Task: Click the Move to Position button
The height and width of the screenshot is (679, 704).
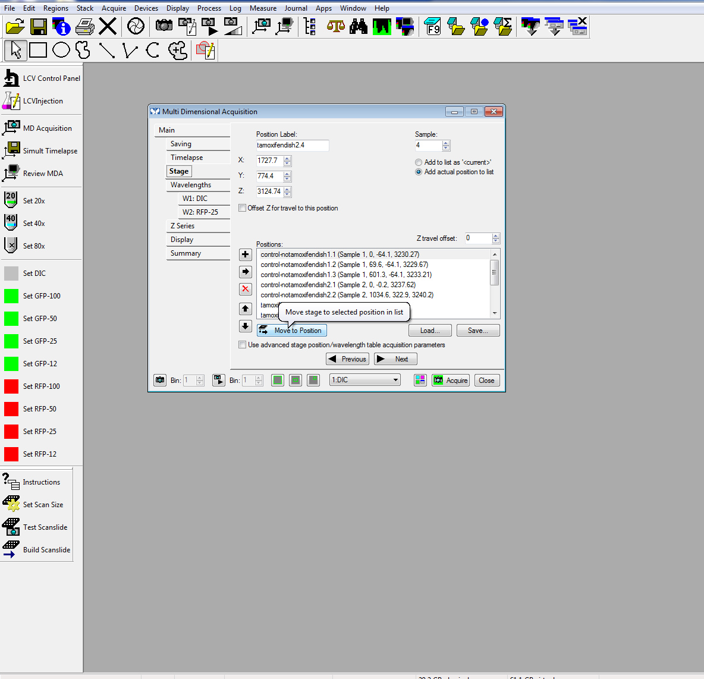Action: (292, 331)
